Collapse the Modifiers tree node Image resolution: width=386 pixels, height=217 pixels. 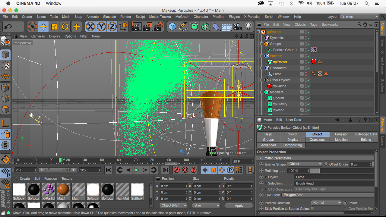tap(262, 92)
